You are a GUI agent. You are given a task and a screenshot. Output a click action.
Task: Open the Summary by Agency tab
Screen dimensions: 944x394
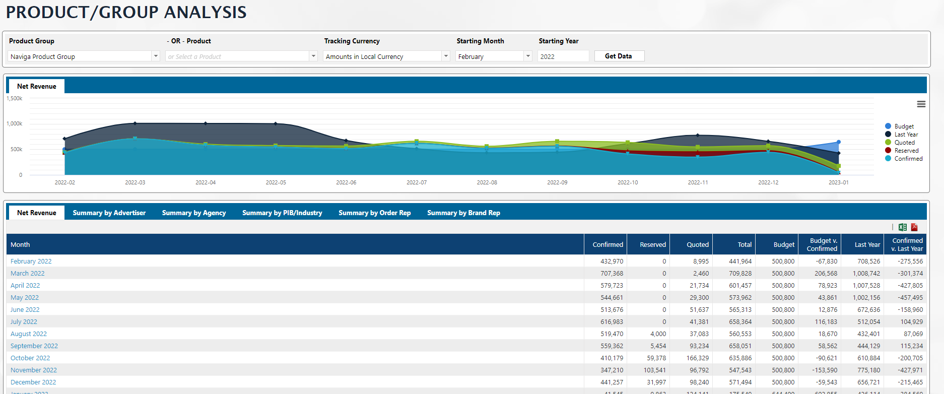pyautogui.click(x=194, y=213)
